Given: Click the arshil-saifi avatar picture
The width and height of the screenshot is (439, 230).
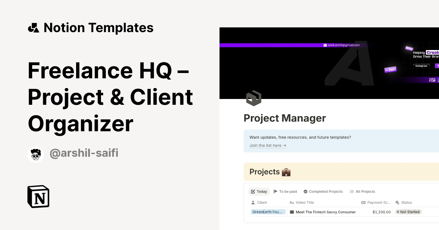Looking at the screenshot, I should 35,154.
